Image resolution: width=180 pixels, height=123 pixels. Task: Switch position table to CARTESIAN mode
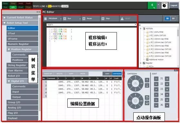(117, 74)
